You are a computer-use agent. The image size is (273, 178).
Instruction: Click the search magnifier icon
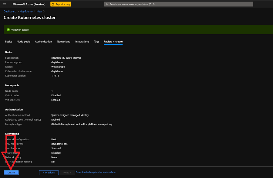pos(107,4)
